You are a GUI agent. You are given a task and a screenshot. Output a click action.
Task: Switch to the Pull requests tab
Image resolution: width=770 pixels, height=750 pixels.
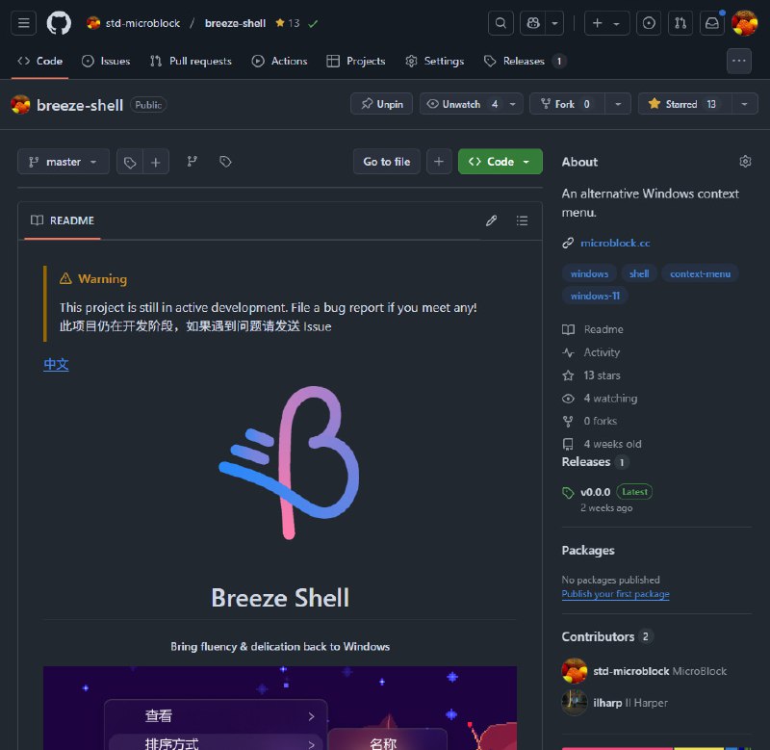(x=191, y=61)
